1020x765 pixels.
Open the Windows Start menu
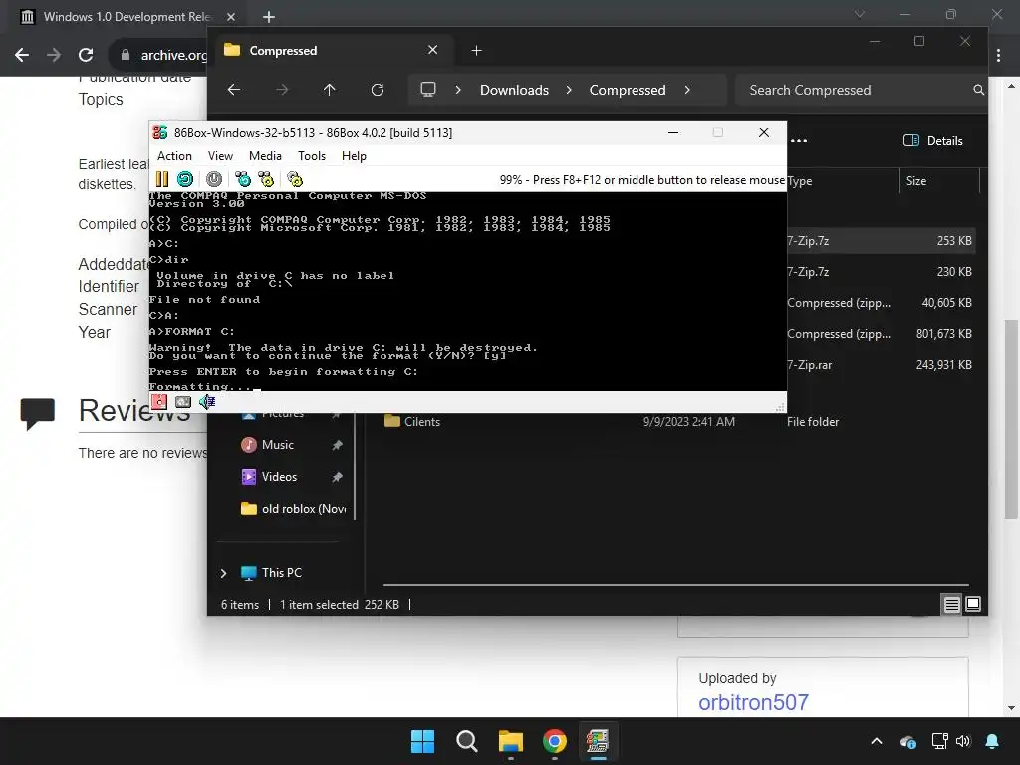pos(422,741)
